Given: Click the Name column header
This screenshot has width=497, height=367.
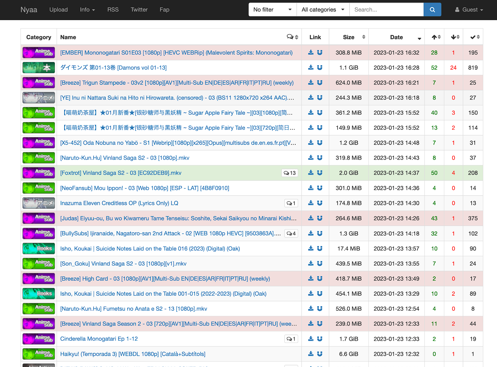Looking at the screenshot, I should tap(68, 37).
